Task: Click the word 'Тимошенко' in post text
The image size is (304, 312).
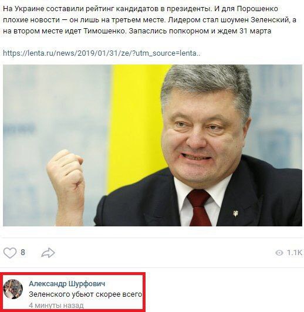Action: pyautogui.click(x=104, y=31)
